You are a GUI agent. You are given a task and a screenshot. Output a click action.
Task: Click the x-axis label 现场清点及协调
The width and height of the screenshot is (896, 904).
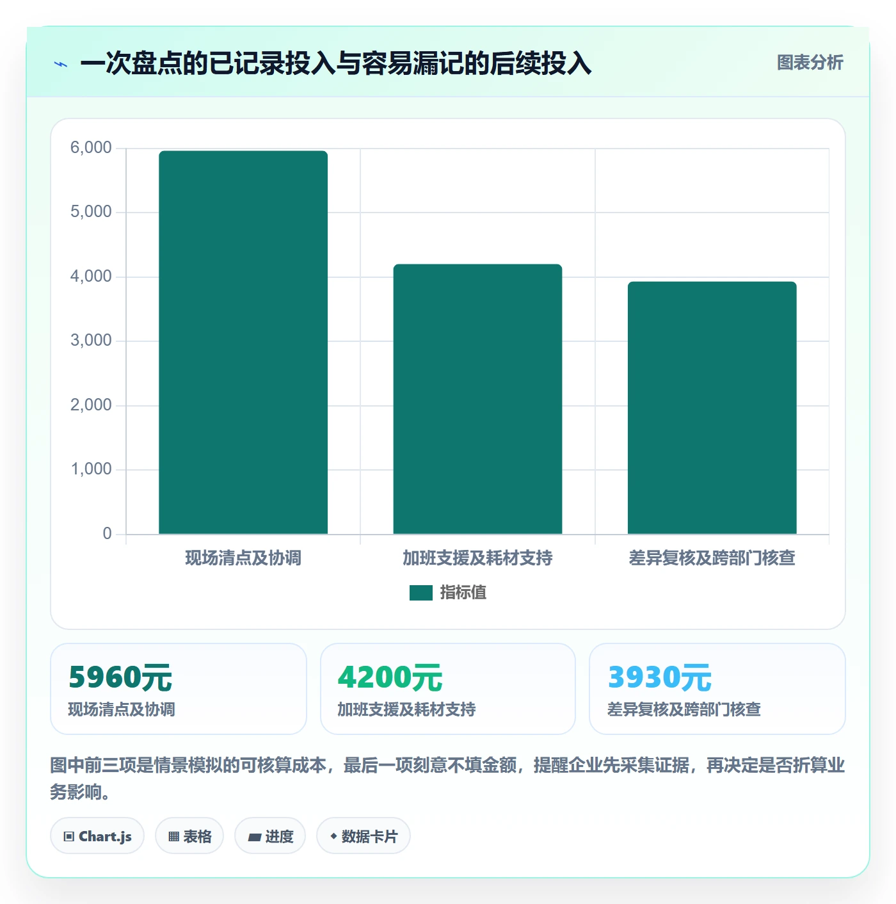tap(243, 558)
